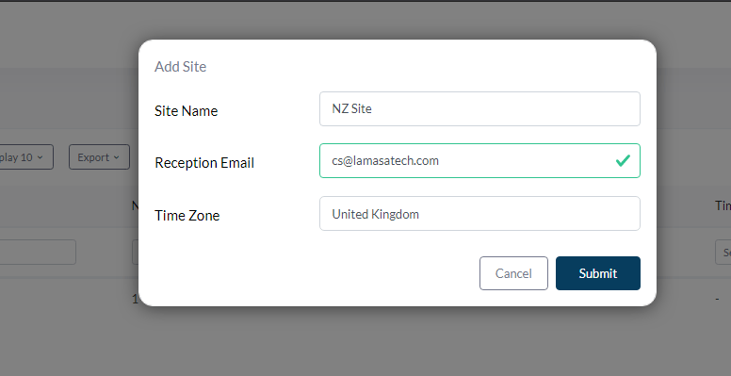The image size is (731, 376).
Task: Open the Time Zone dropdown showing United Kingdom
Action: [479, 214]
